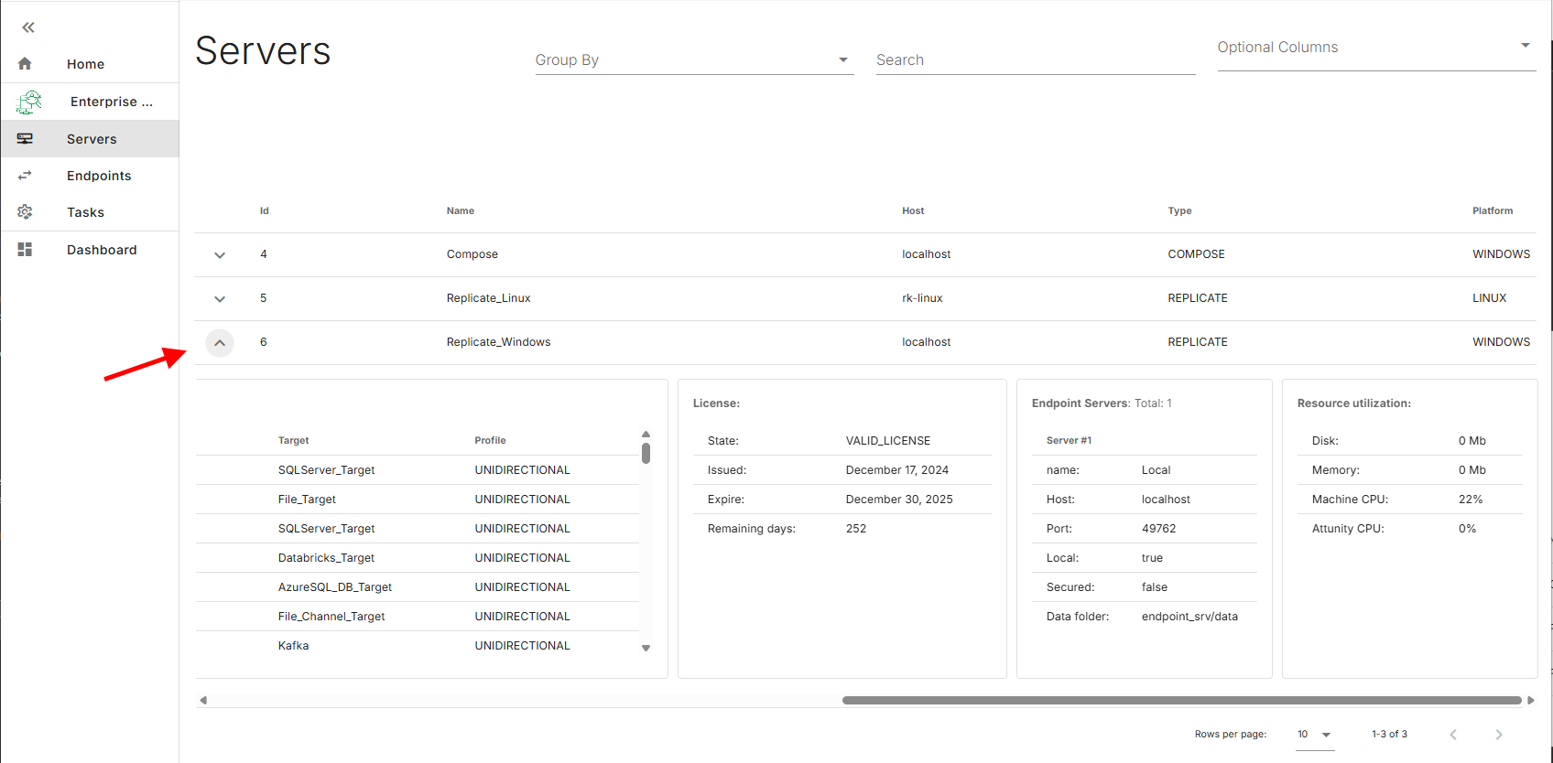Expand the Compose server row
1553x763 pixels.
220,255
